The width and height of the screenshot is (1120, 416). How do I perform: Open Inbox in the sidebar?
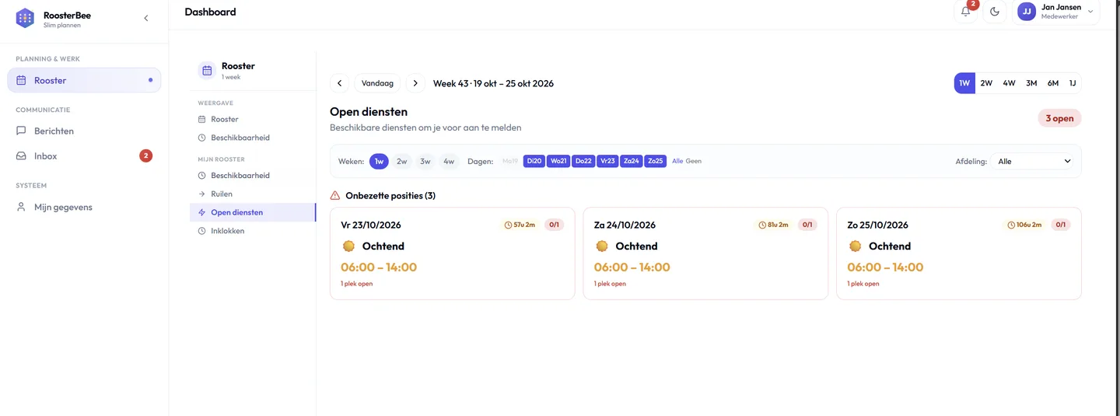tap(84, 156)
